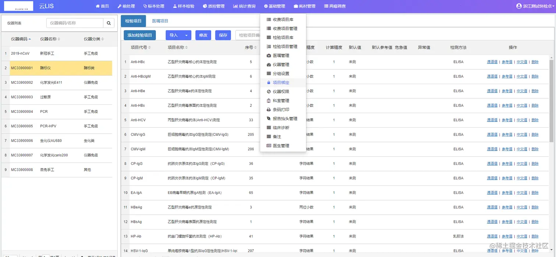Viewport: 556px width, 257px height.
Task: Click the magnifier icon to search instruments
Action: pos(109,22)
